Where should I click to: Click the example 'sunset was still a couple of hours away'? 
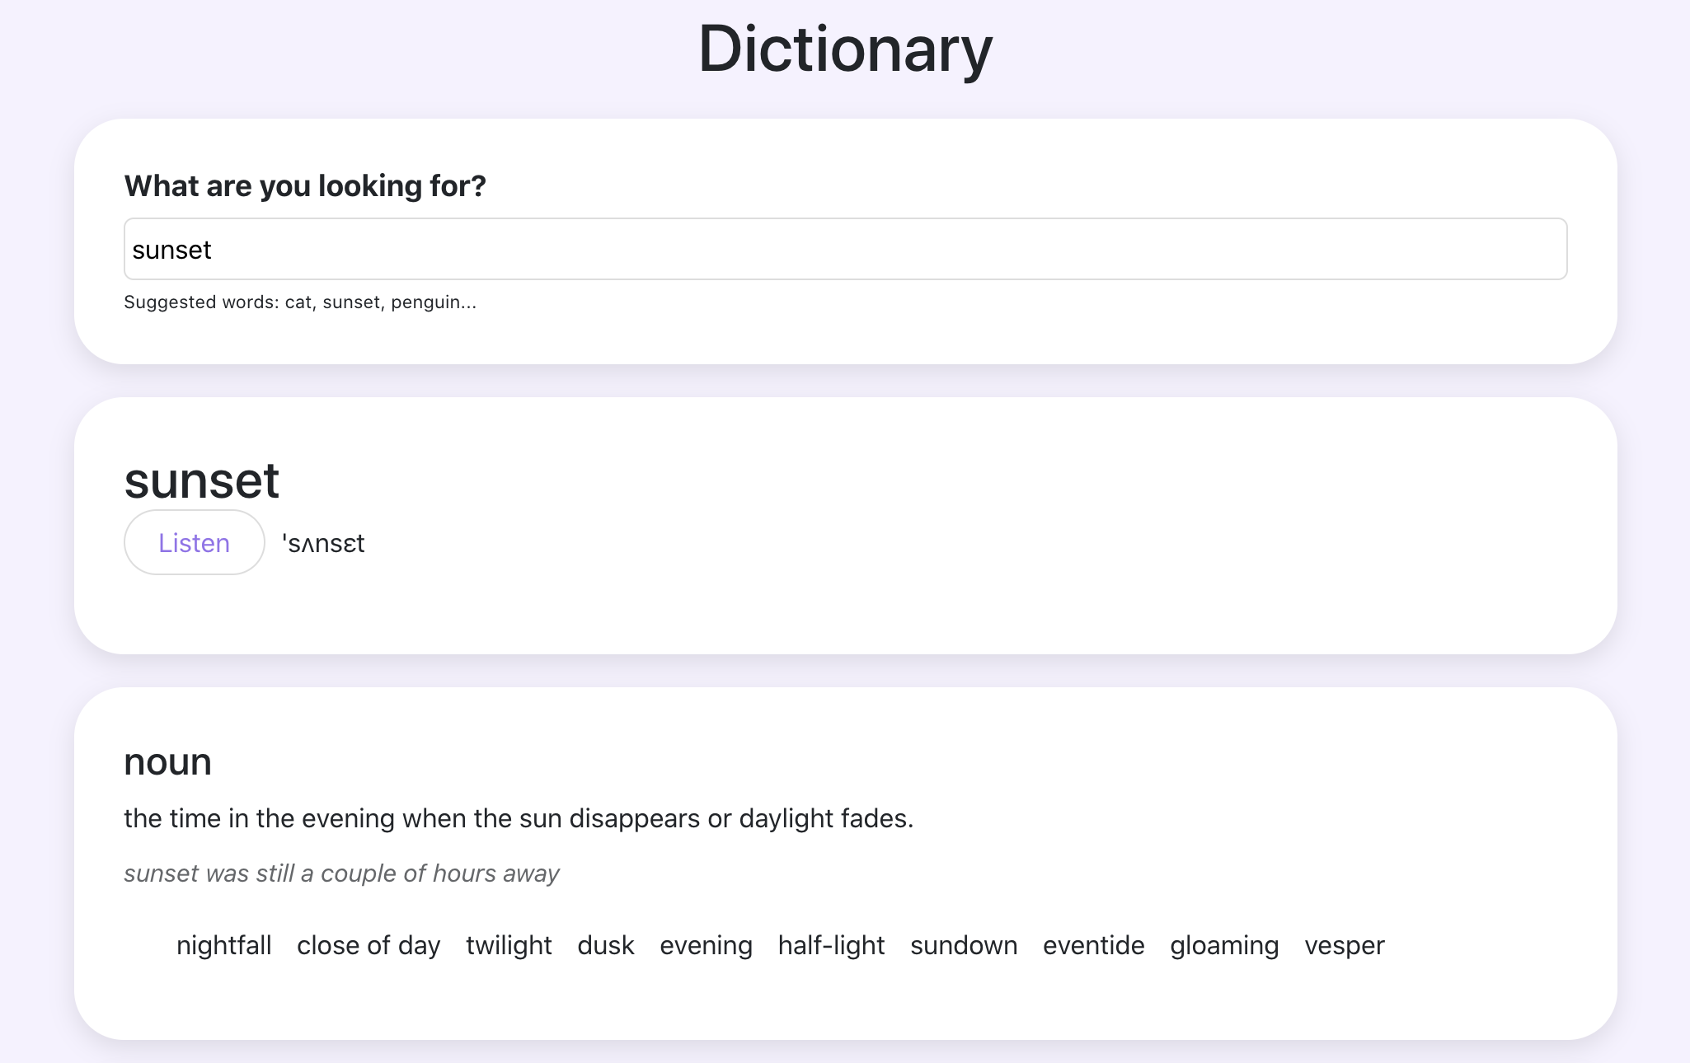341,873
